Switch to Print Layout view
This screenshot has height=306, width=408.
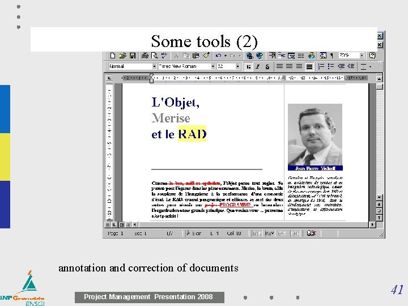[x=122, y=224]
